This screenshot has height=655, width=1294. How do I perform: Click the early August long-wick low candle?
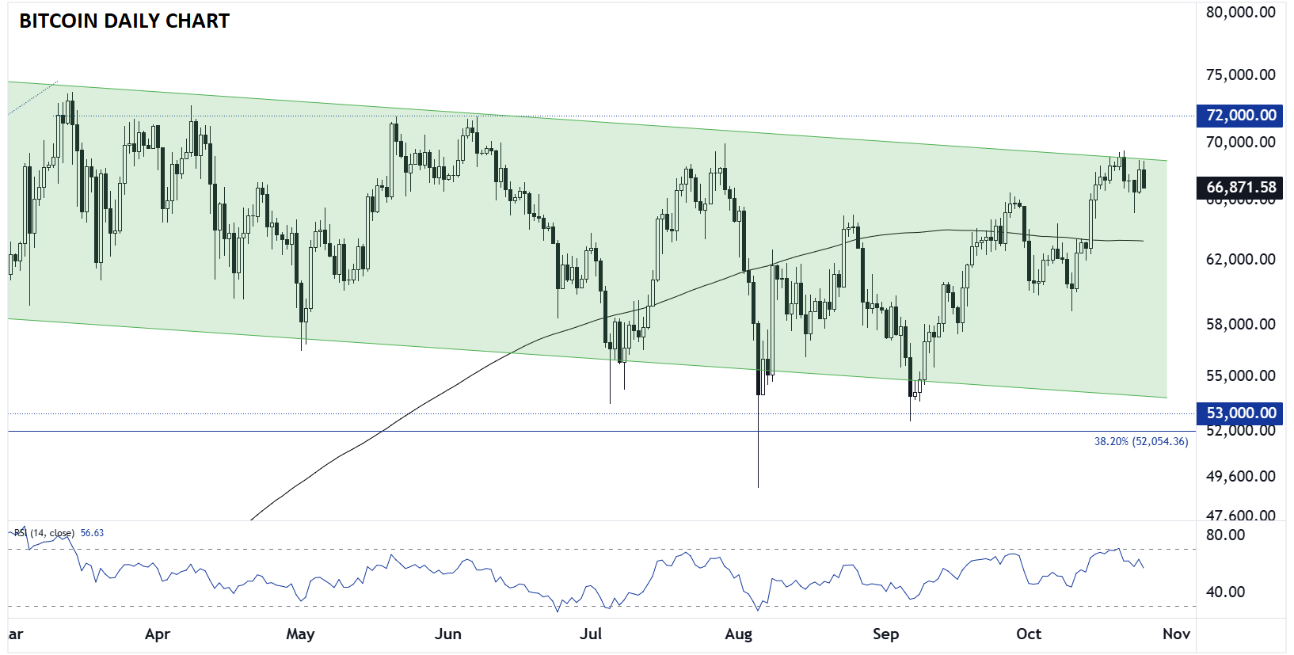click(x=759, y=404)
